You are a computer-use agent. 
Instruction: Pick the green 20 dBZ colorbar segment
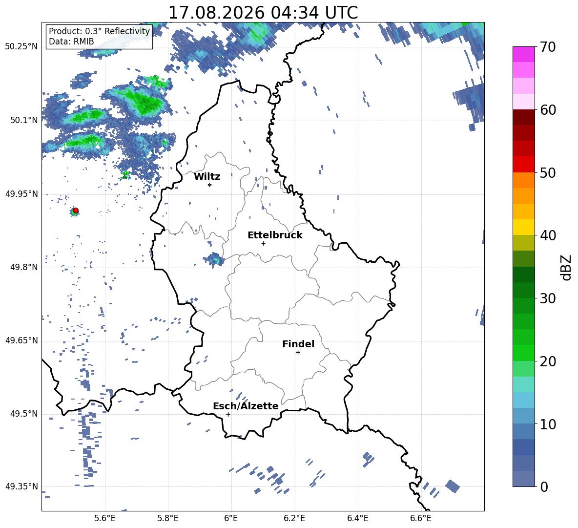pos(523,353)
